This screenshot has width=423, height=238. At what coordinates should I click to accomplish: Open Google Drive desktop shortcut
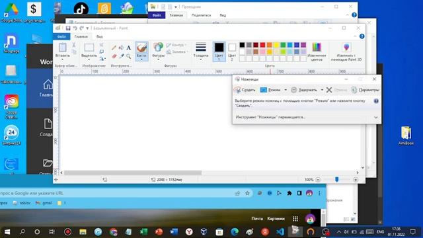click(x=11, y=12)
